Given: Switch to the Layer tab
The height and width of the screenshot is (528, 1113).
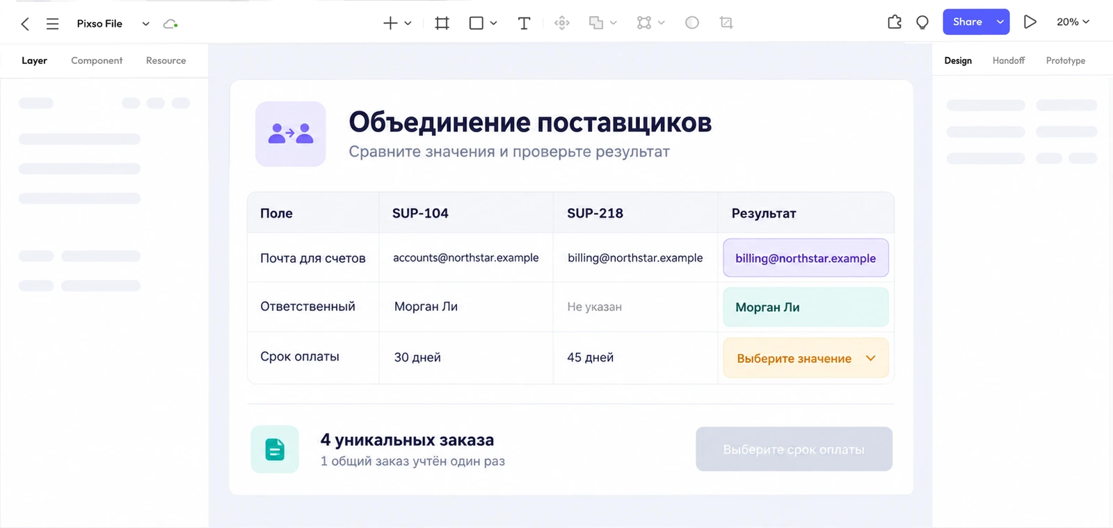Looking at the screenshot, I should 34,61.
